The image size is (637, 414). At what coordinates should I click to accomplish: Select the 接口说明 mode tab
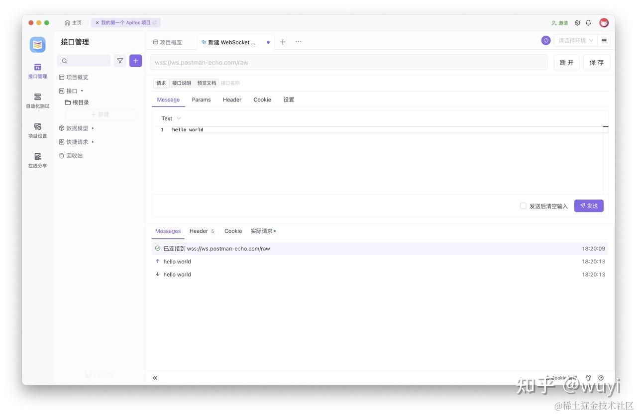(182, 83)
